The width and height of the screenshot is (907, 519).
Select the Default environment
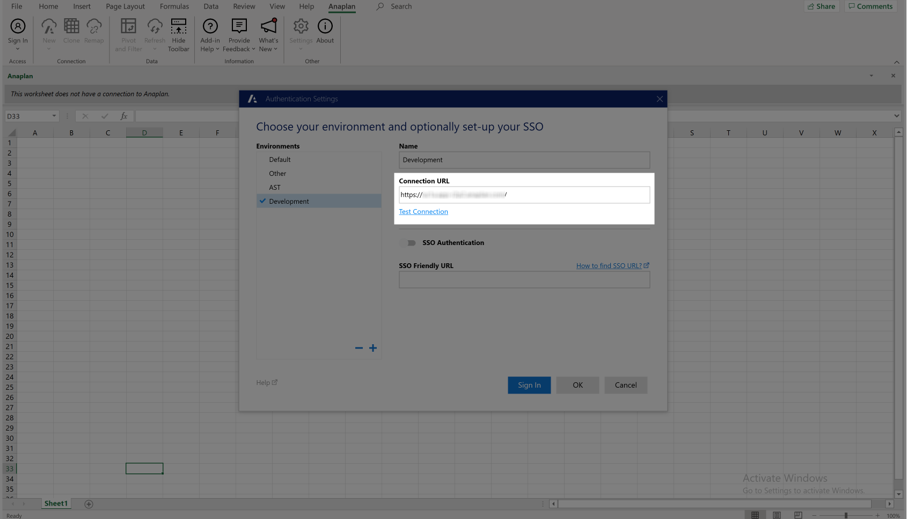coord(319,160)
